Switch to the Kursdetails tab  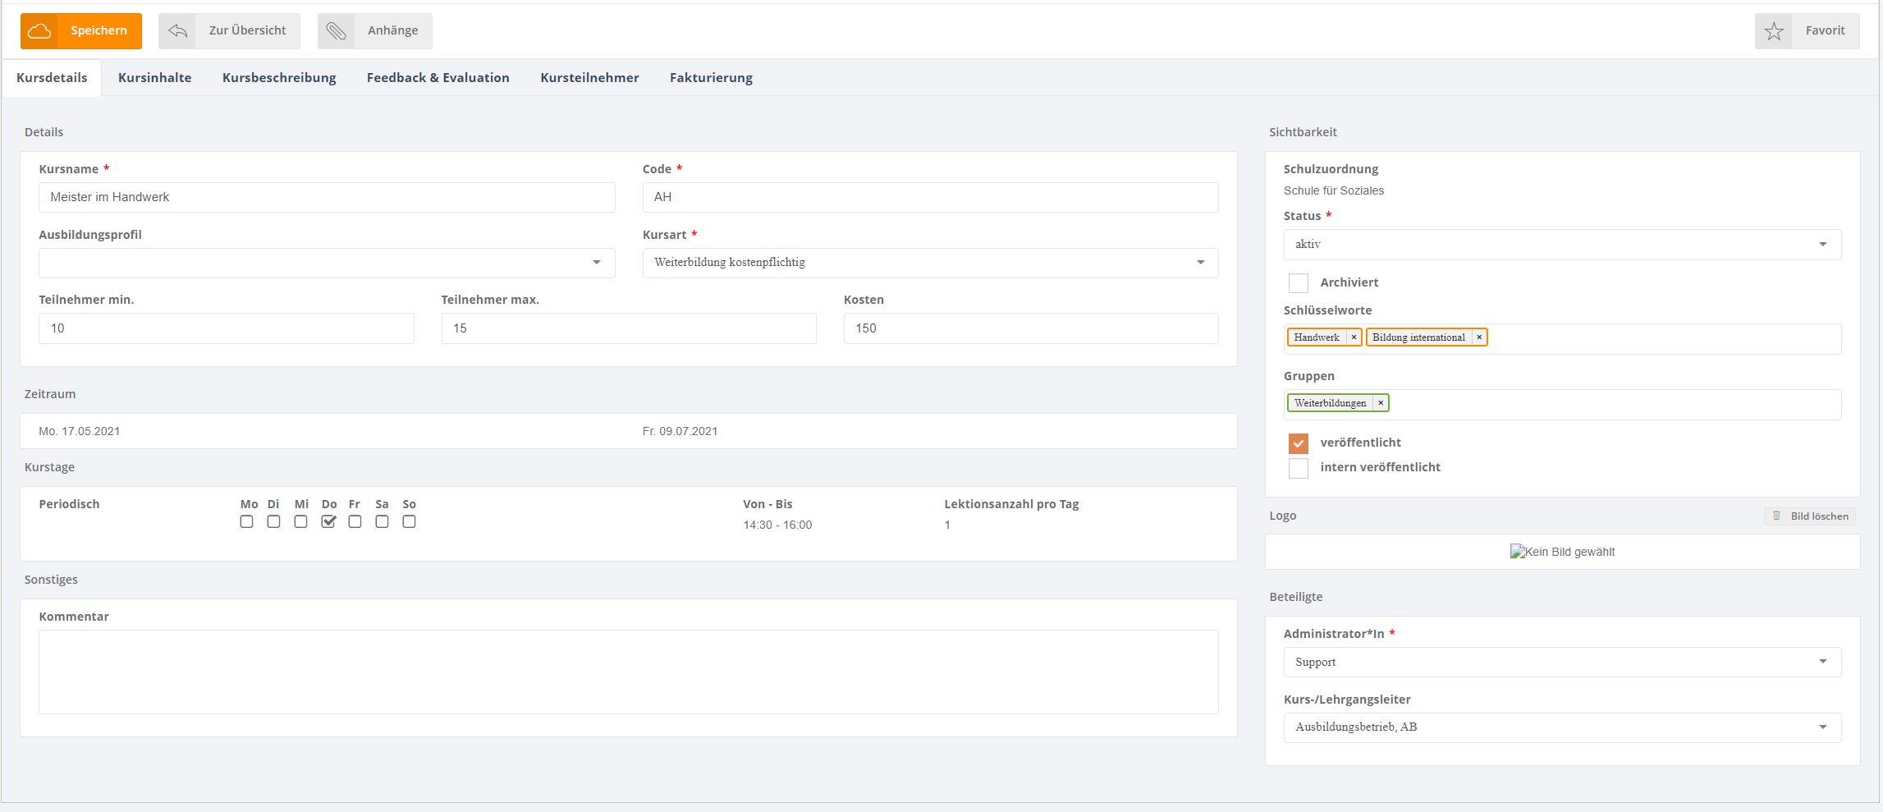coord(52,78)
